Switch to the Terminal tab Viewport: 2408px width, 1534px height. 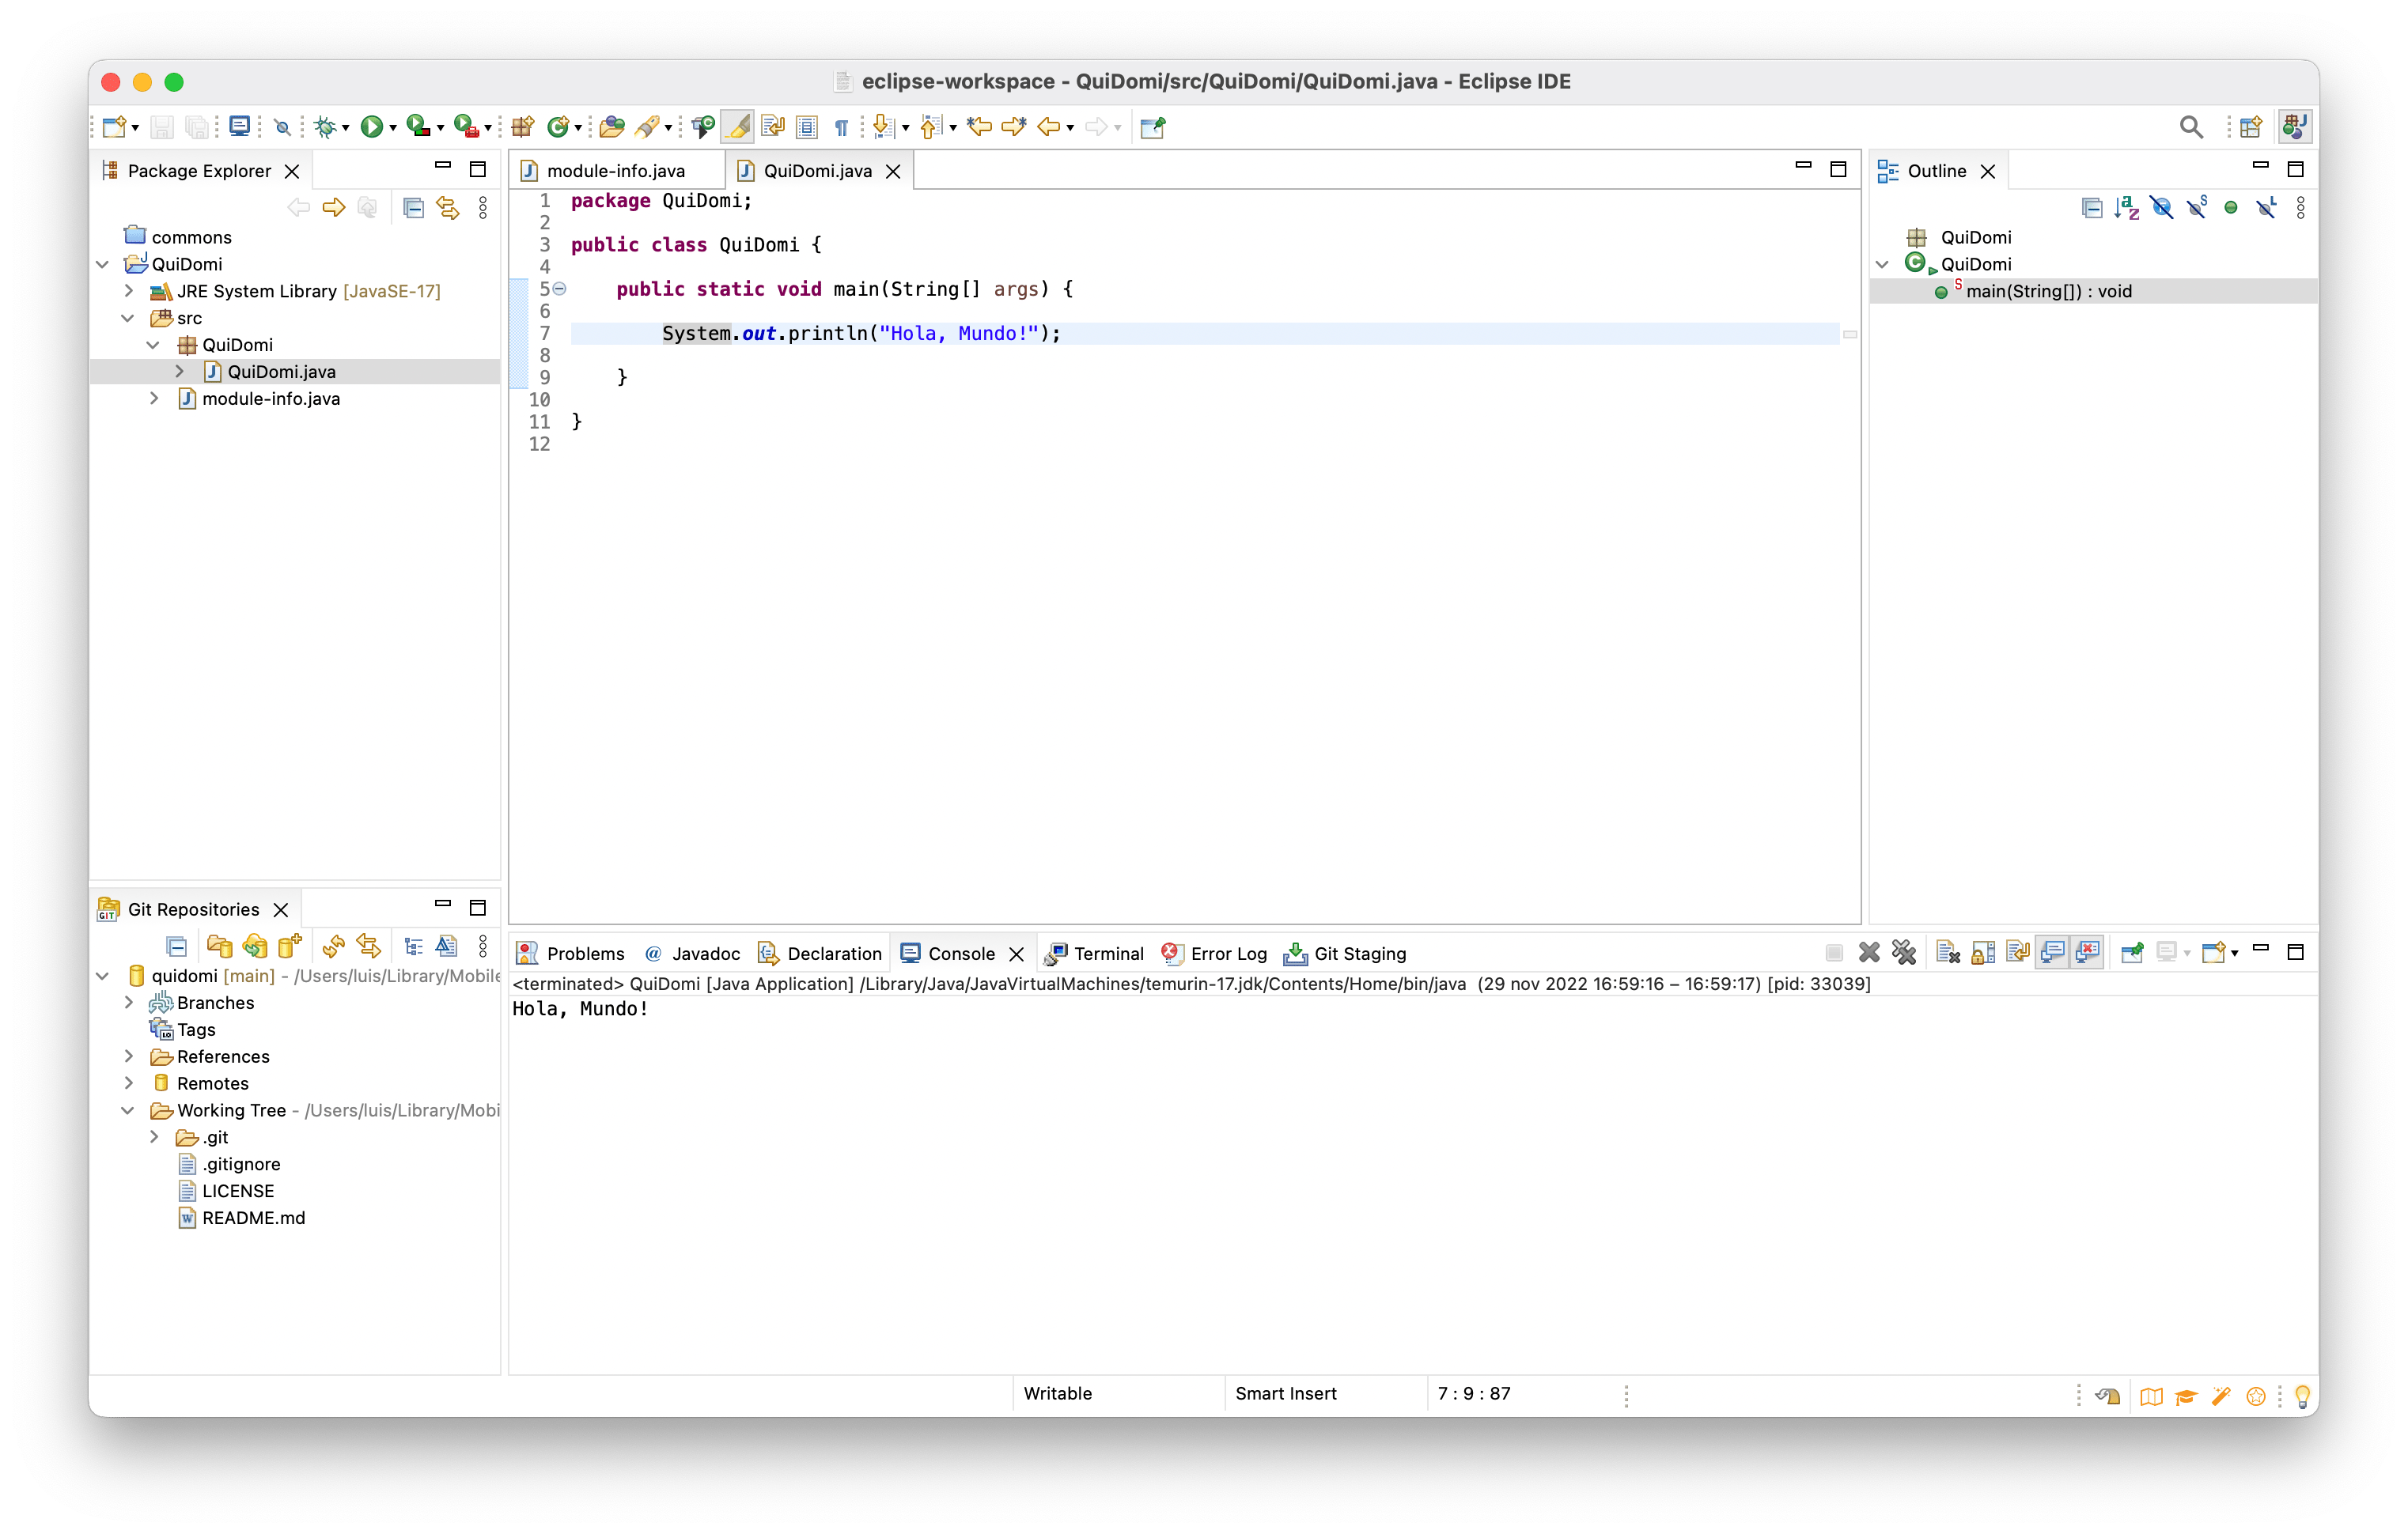[1095, 954]
